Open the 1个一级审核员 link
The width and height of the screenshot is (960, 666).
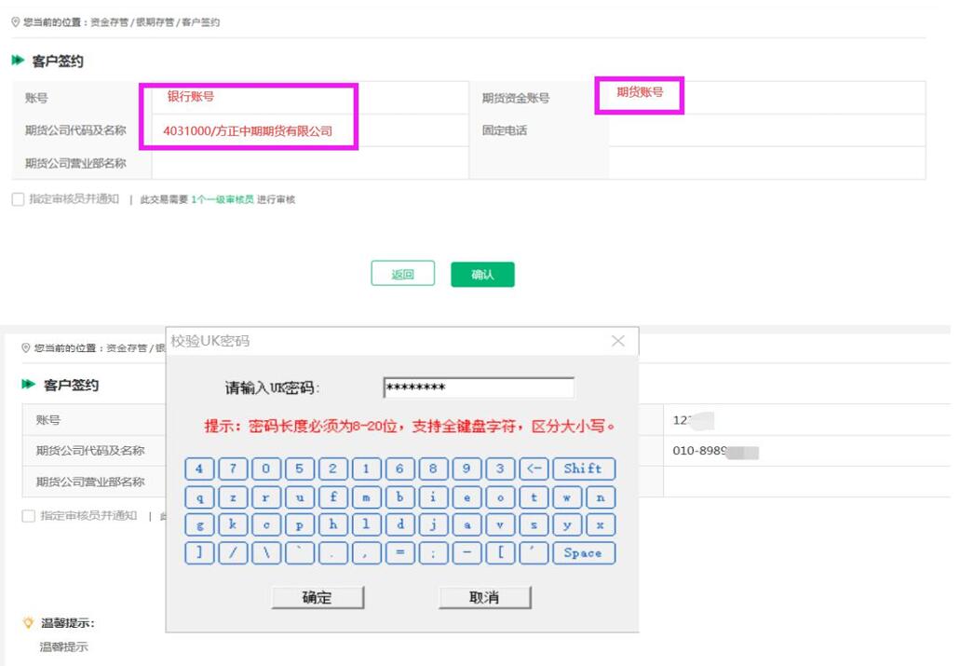(222, 200)
